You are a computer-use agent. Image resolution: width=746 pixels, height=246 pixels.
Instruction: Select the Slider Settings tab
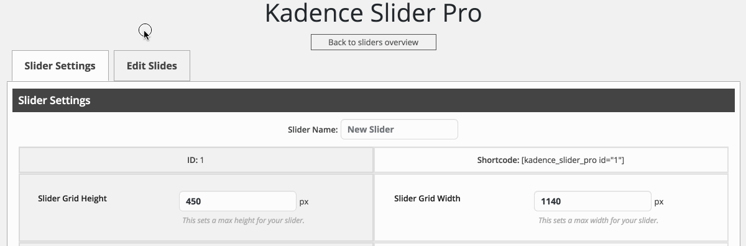pyautogui.click(x=60, y=66)
